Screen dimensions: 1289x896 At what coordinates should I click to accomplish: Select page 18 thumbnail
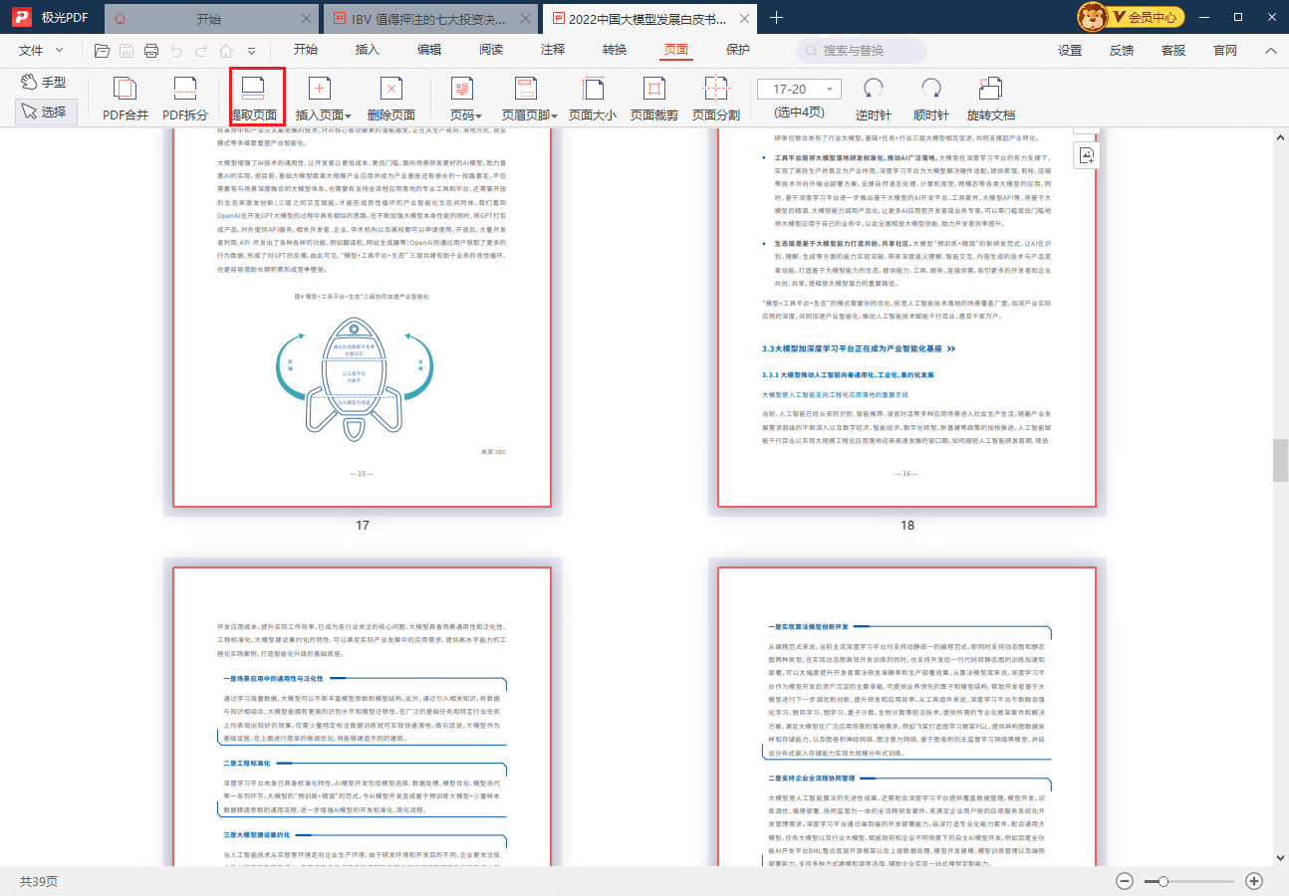pyautogui.click(x=907, y=319)
